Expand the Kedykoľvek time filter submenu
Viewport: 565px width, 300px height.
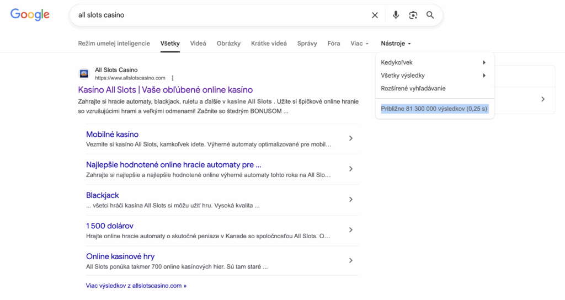tap(484, 63)
